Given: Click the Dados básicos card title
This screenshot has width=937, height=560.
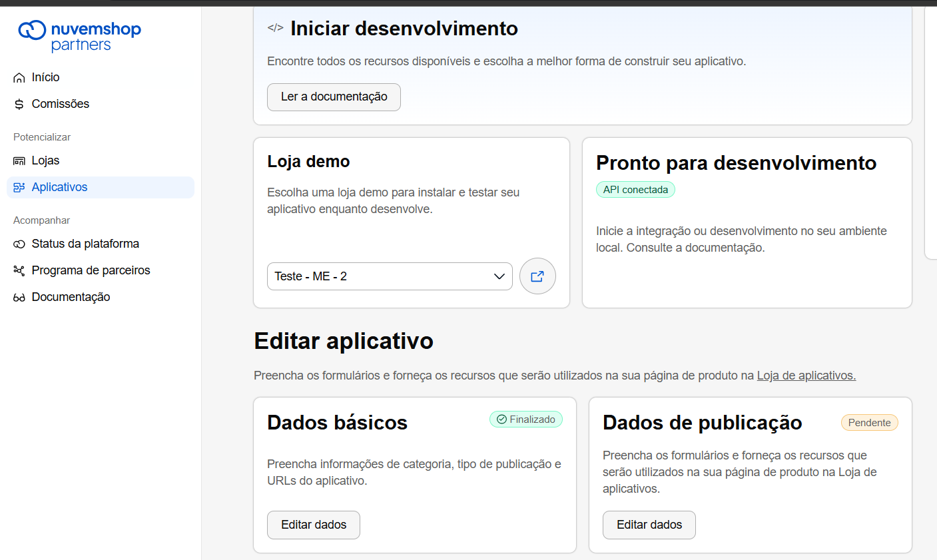Looking at the screenshot, I should click(337, 423).
